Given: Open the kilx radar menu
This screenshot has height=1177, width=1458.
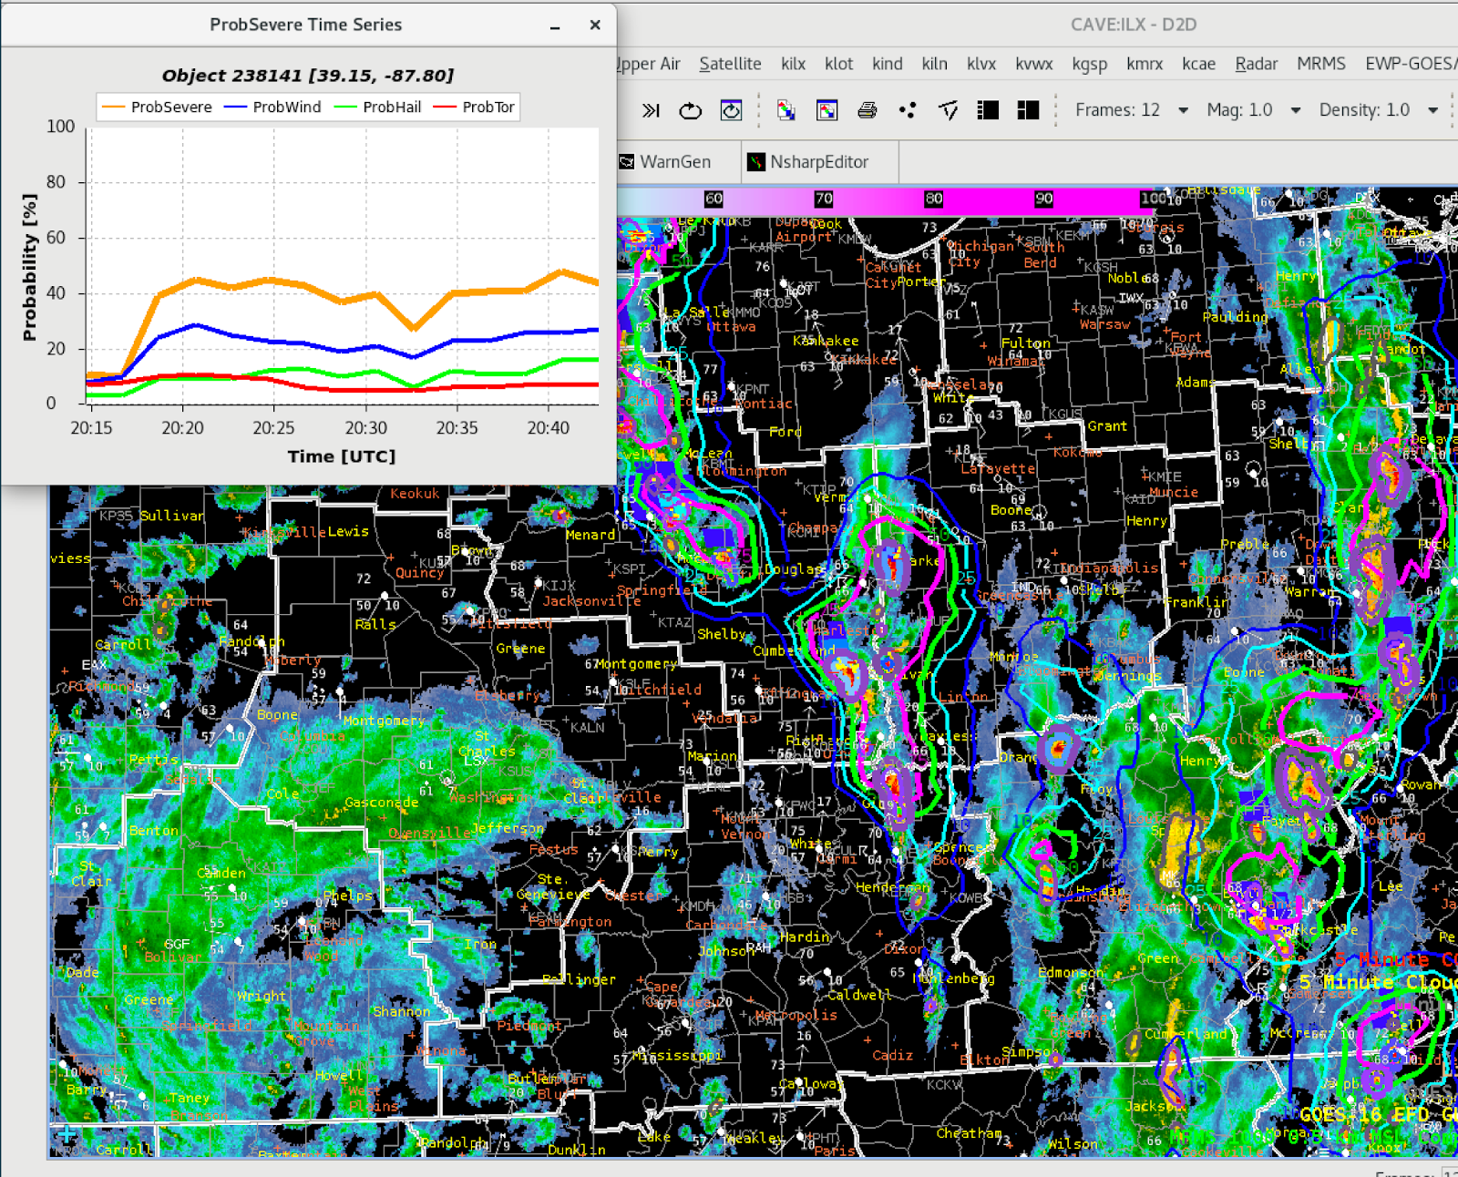Looking at the screenshot, I should 793,64.
